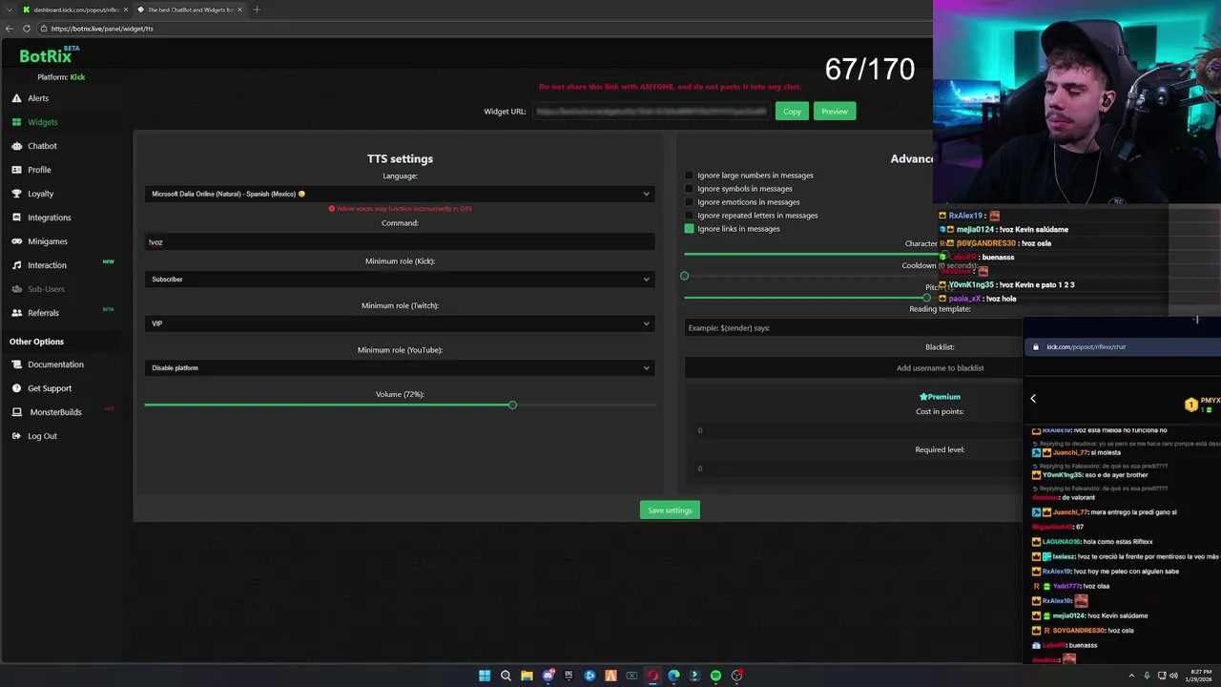Click the Opera GX taskbar icon
The width and height of the screenshot is (1221, 687).
[x=652, y=676]
